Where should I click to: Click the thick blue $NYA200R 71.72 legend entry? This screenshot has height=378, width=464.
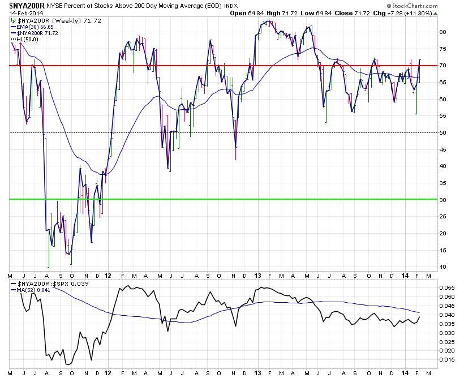tap(35, 33)
